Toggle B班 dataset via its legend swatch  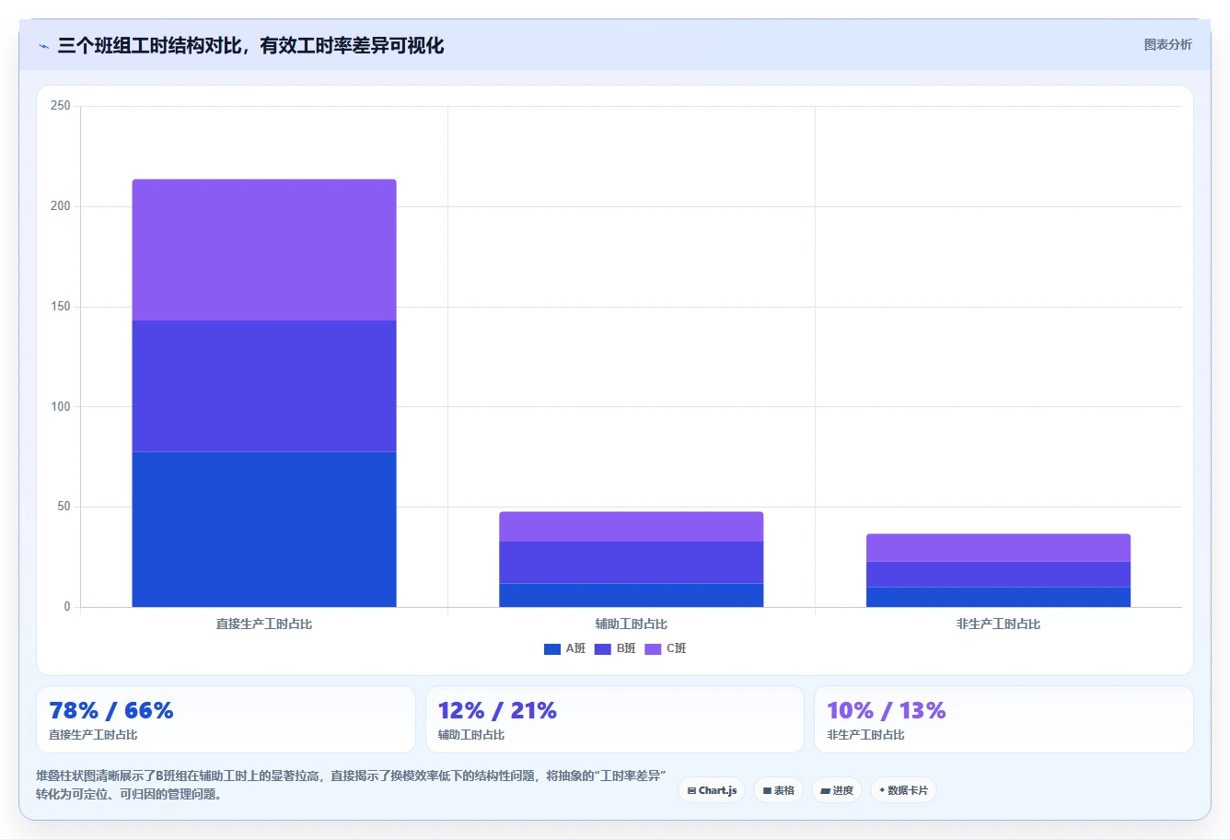point(602,649)
